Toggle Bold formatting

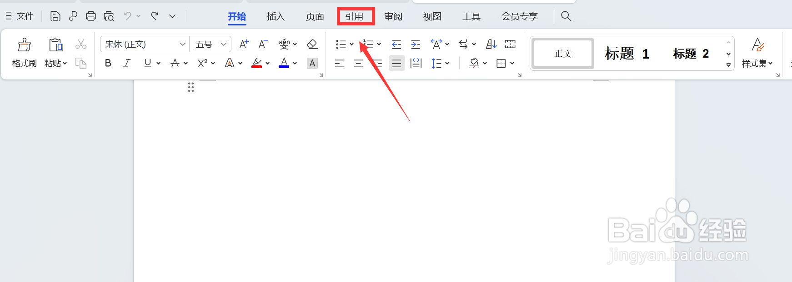click(108, 63)
